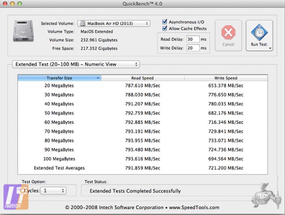
Task: Click the Free Space value 217.352 Gigabytes
Action: (x=99, y=48)
